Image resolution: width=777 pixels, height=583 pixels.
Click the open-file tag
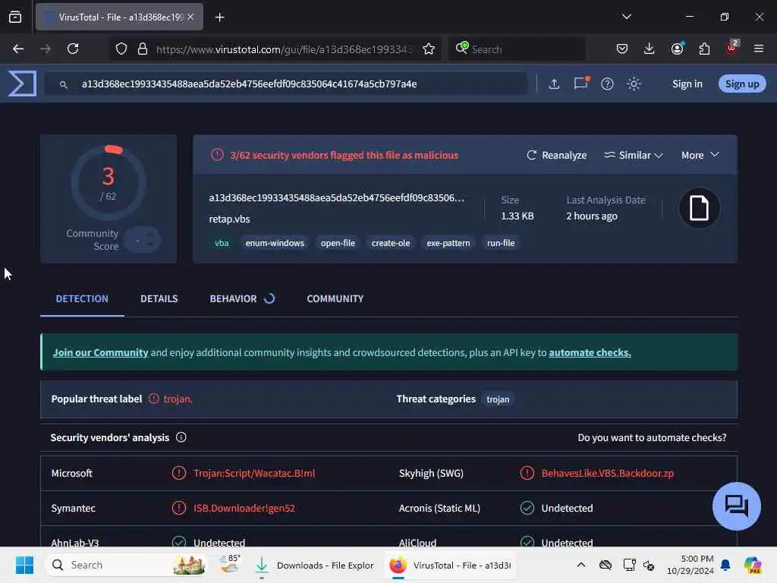338,243
